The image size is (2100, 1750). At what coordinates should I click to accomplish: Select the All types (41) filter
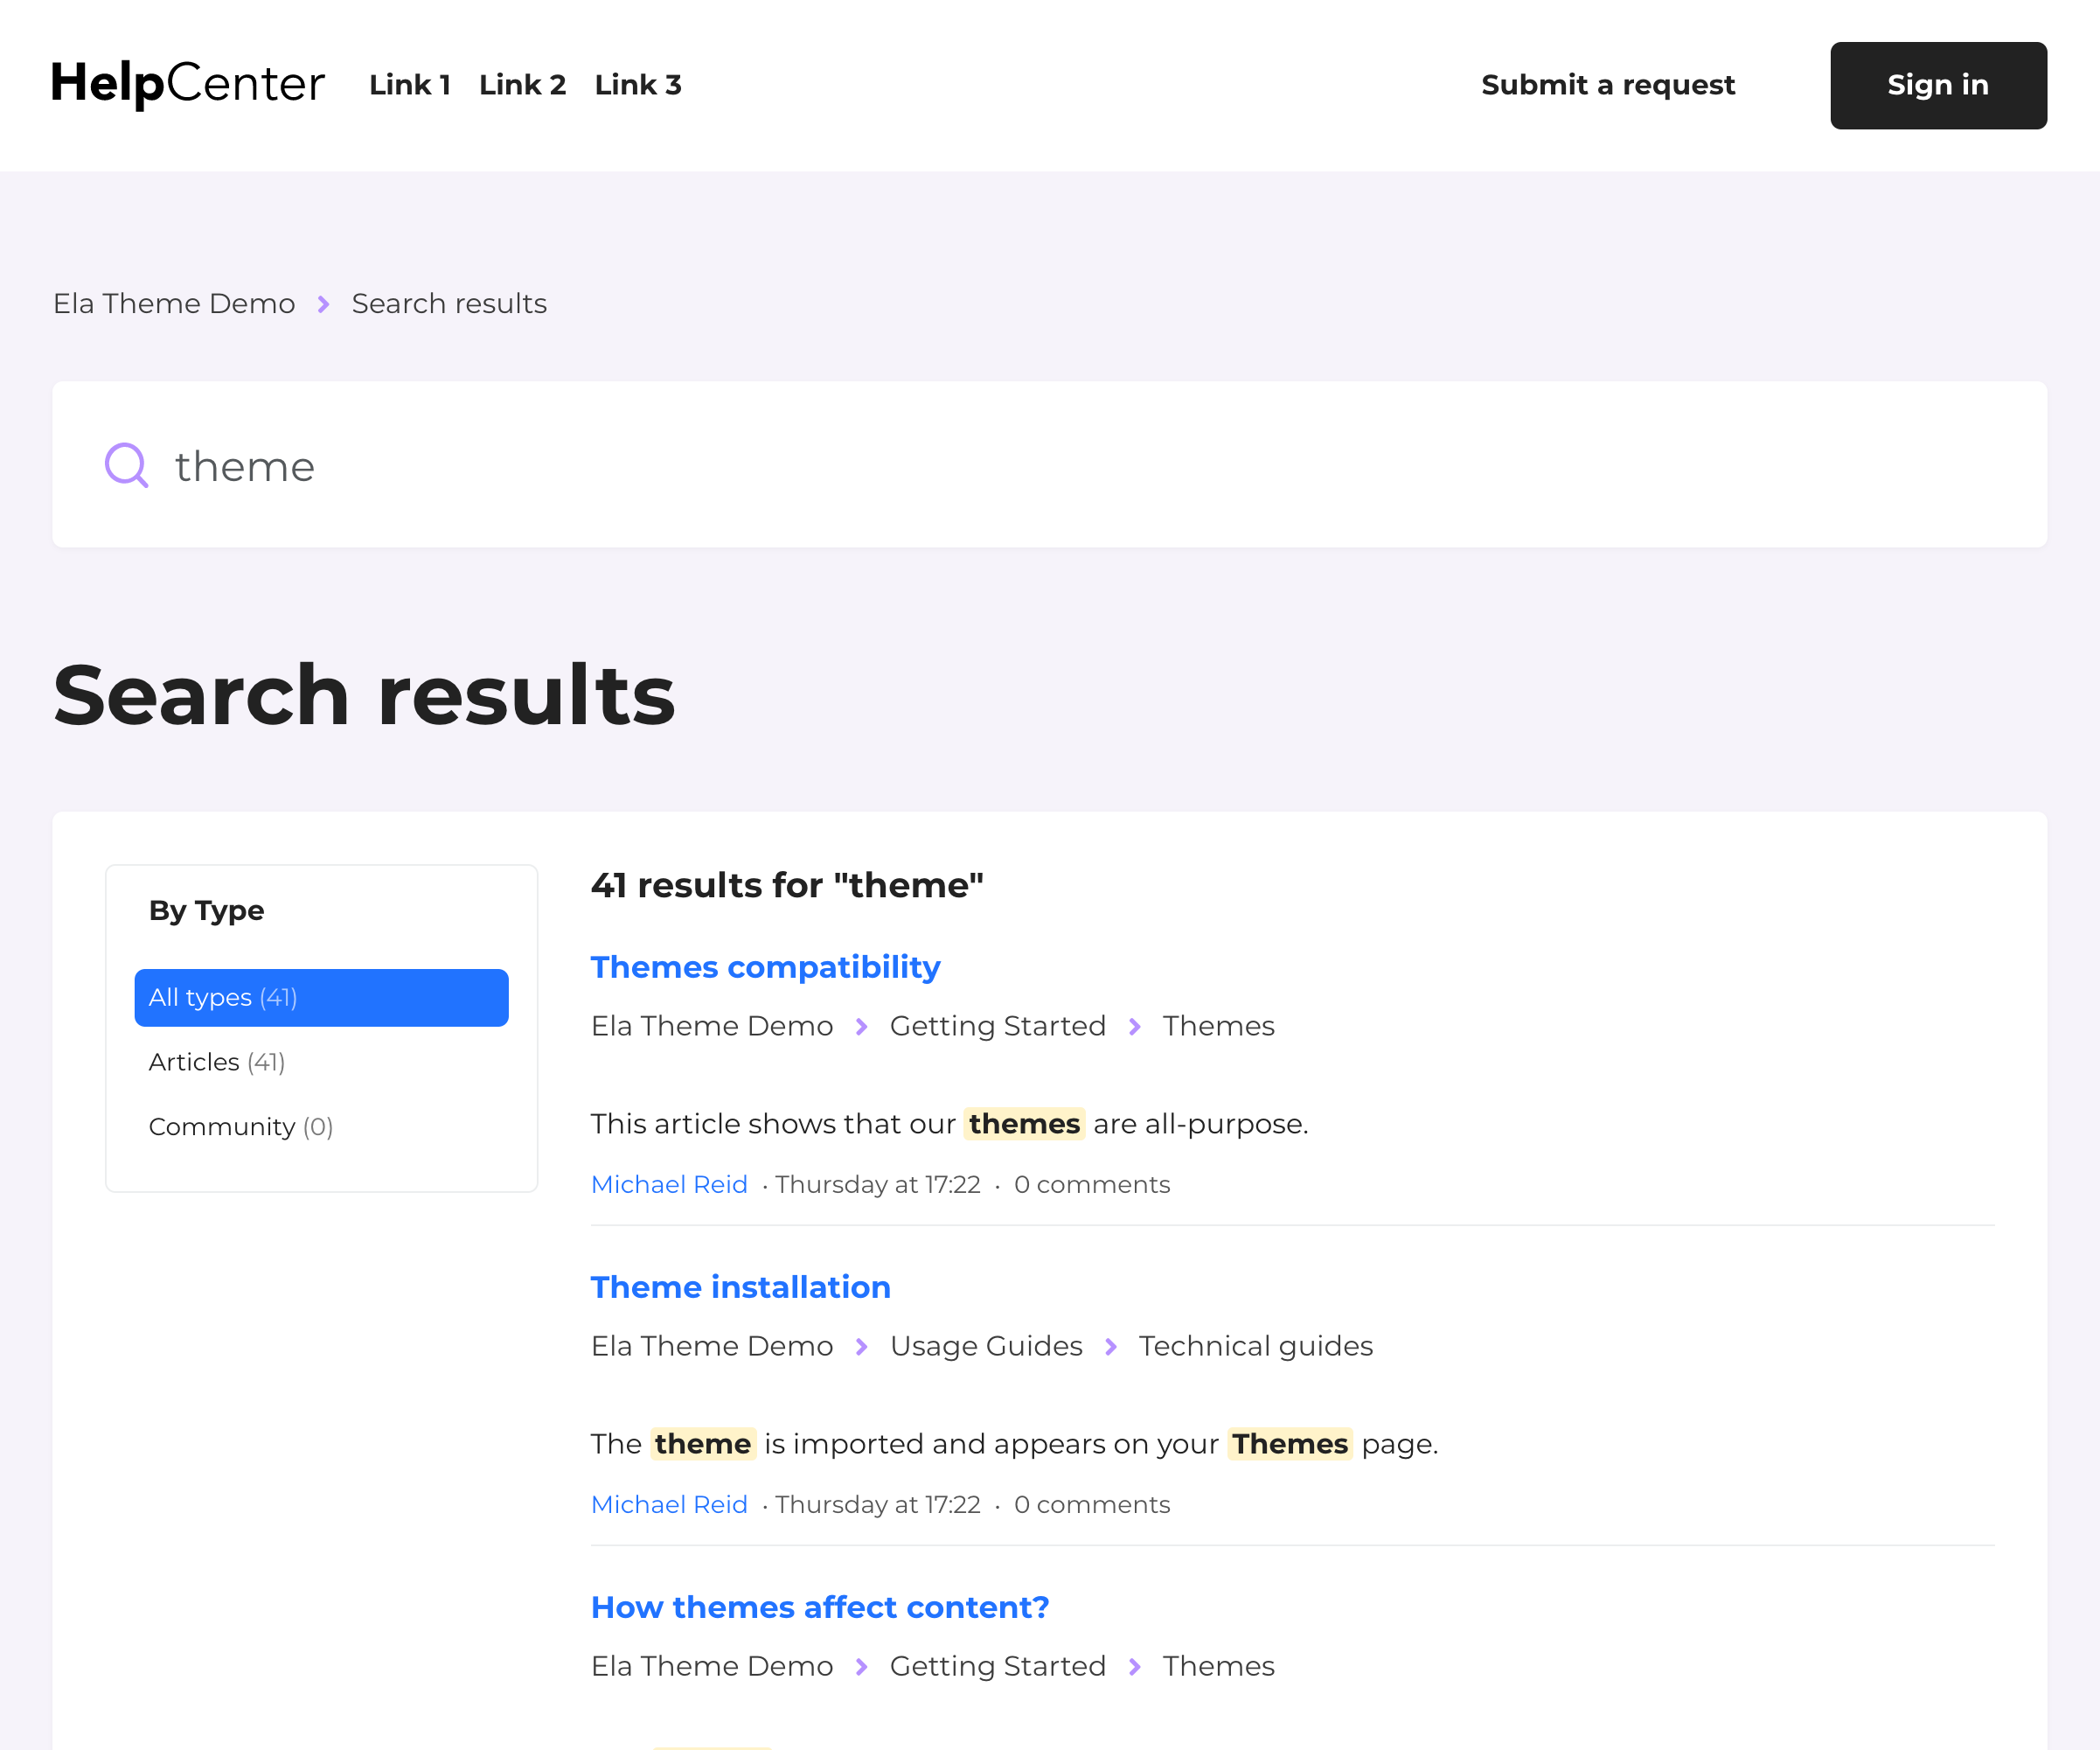[321, 998]
